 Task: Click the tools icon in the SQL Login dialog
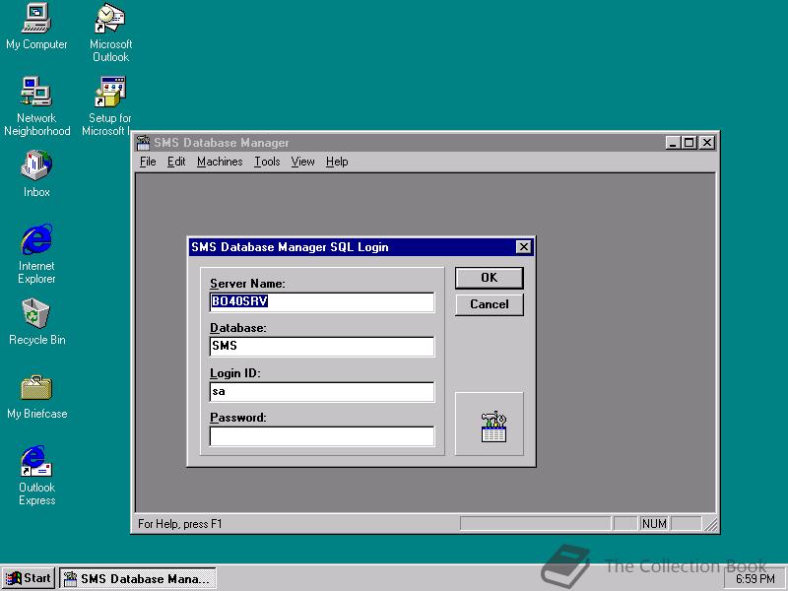[x=493, y=427]
